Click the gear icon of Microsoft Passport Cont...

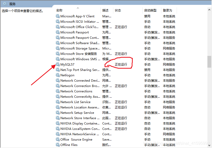tap(58, 38)
